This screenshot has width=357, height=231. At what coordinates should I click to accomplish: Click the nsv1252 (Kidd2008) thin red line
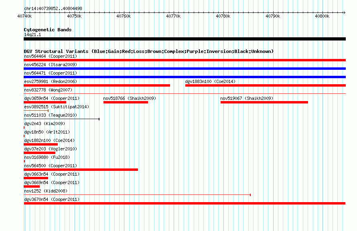tap(137, 195)
